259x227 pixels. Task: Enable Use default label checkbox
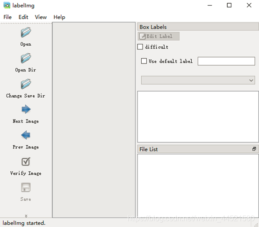point(144,61)
